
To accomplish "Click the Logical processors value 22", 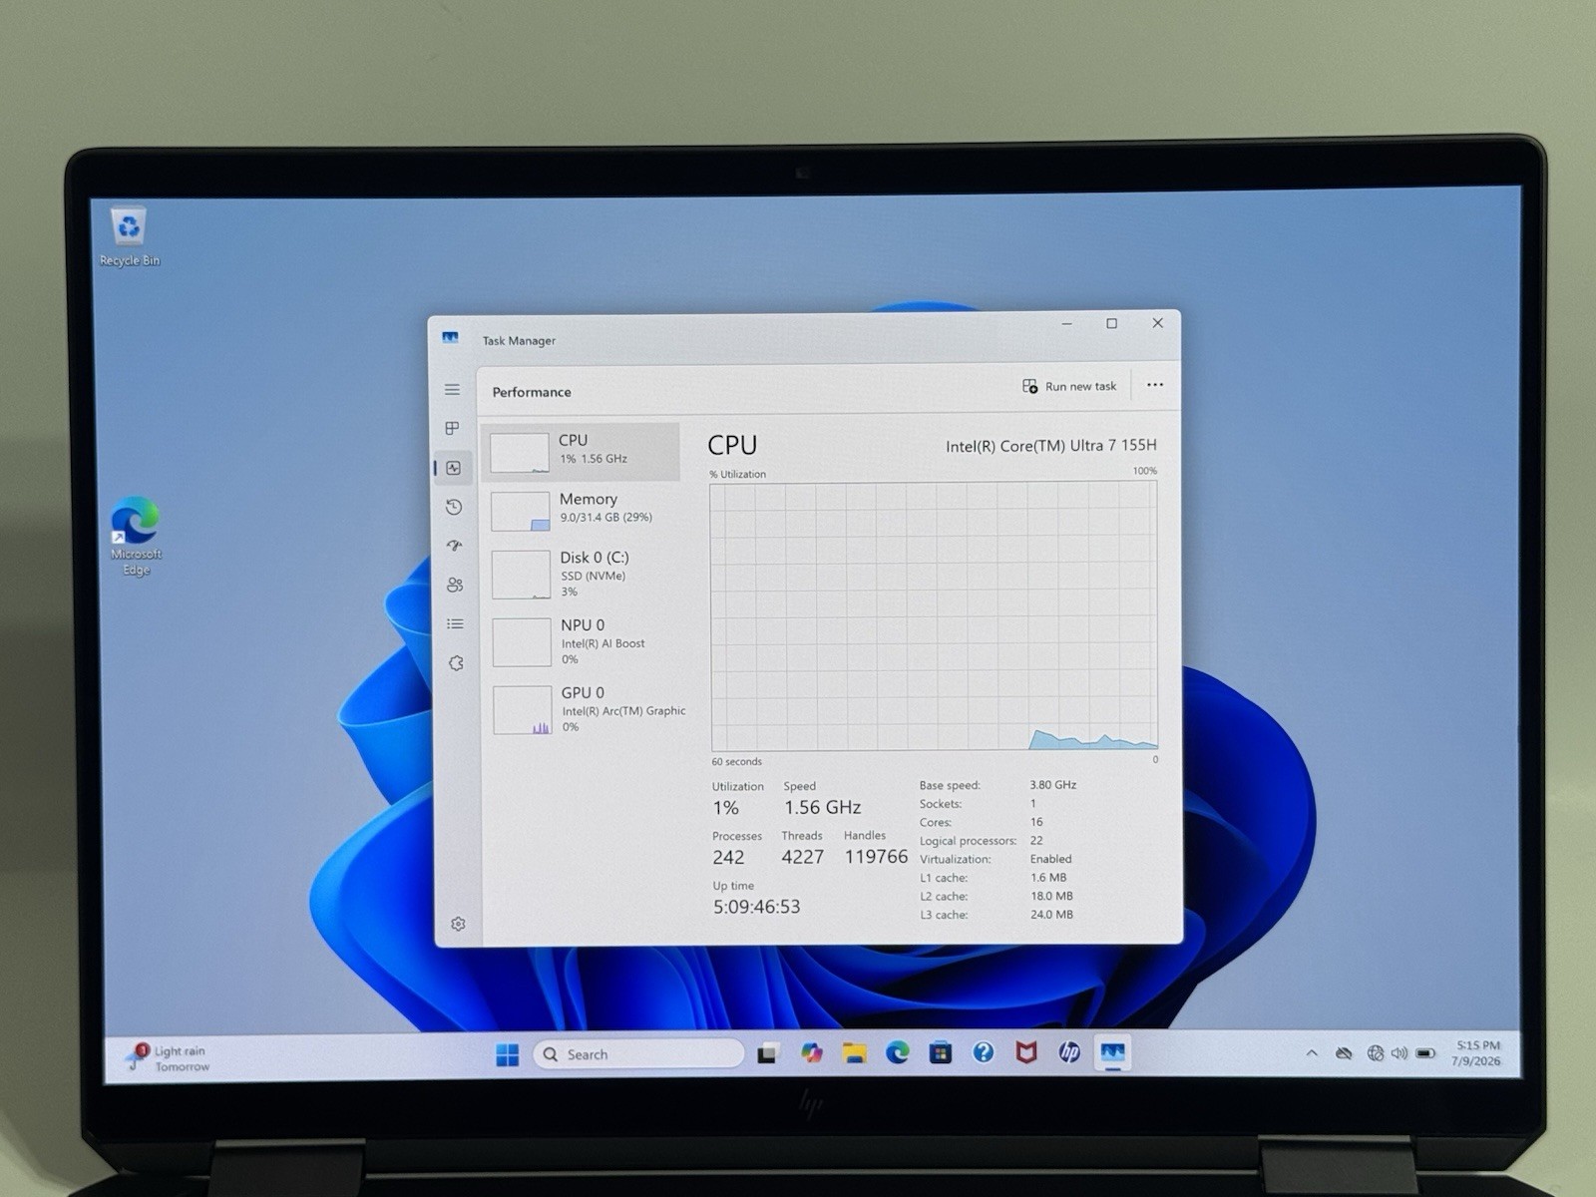I will pyautogui.click(x=1036, y=841).
